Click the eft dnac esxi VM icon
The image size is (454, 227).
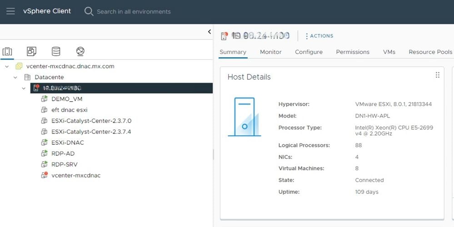(x=44, y=110)
